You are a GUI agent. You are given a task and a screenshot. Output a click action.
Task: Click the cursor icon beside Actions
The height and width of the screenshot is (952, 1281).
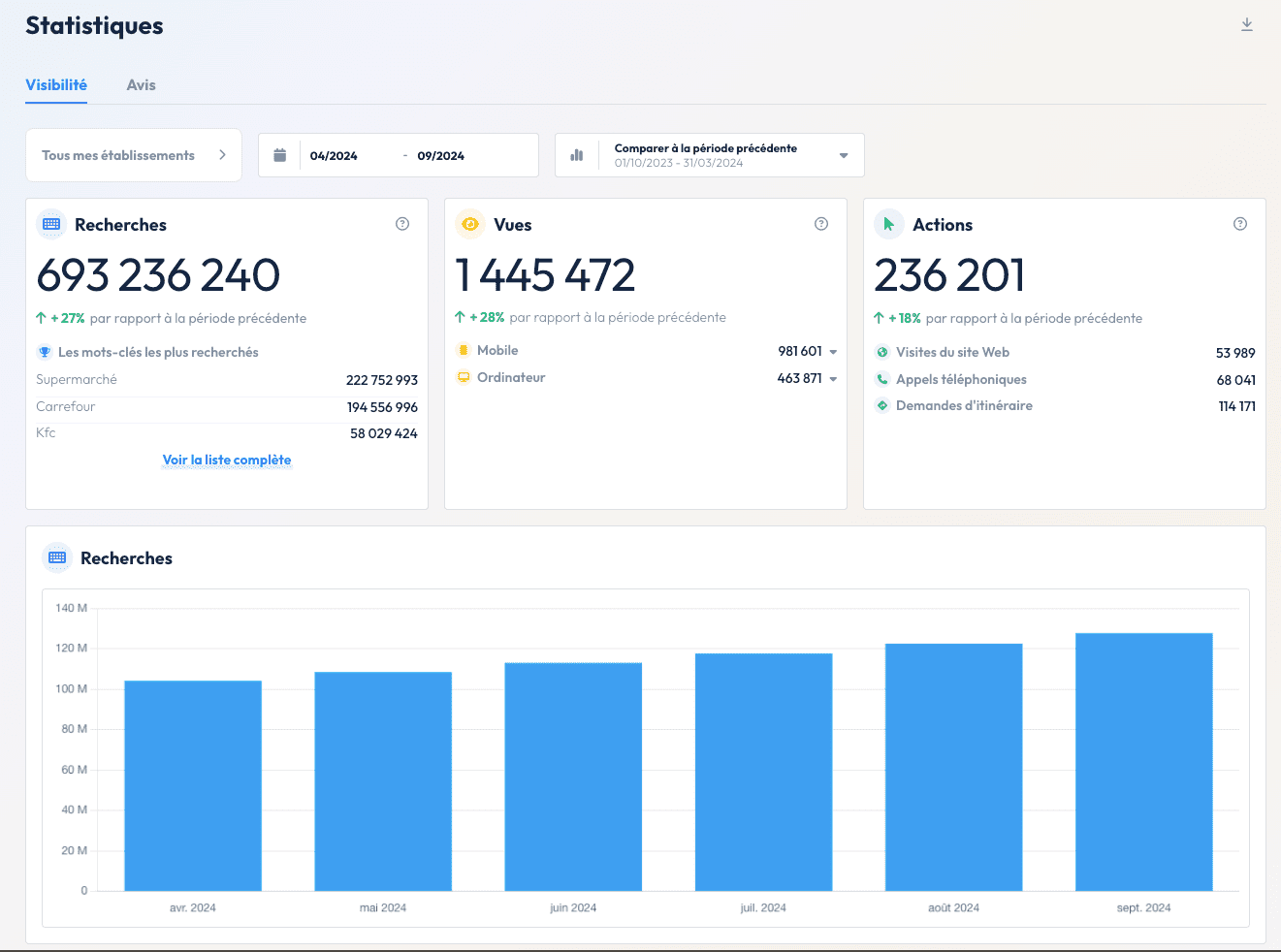(x=889, y=224)
